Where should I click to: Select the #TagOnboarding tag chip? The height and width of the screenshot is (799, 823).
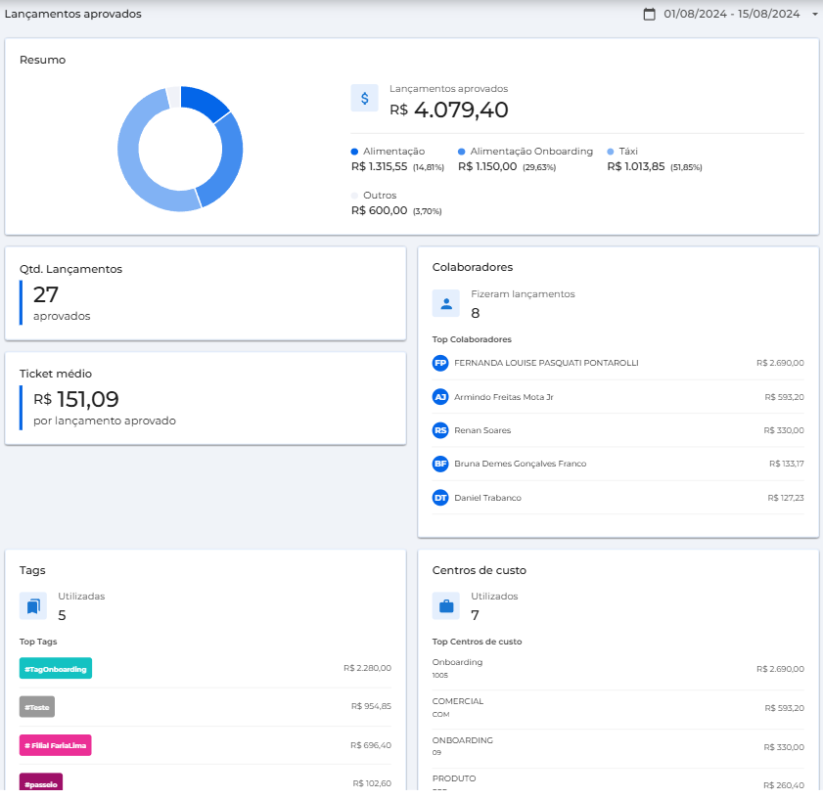tap(56, 668)
